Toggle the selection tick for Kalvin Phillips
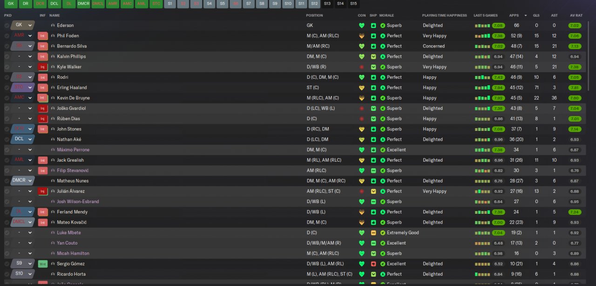The width and height of the screenshot is (596, 286). 7,56
